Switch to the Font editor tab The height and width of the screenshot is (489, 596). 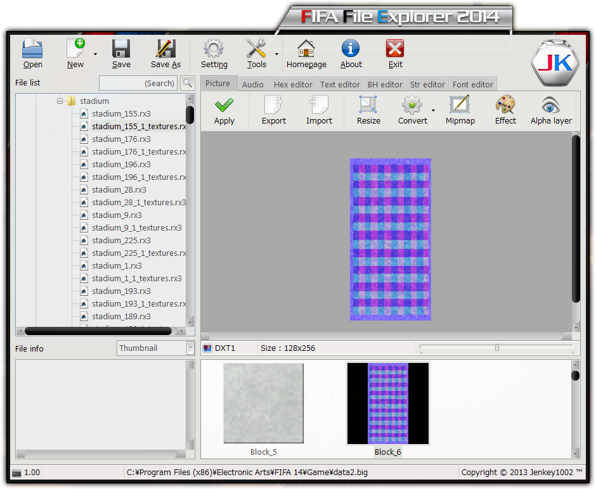(x=472, y=84)
